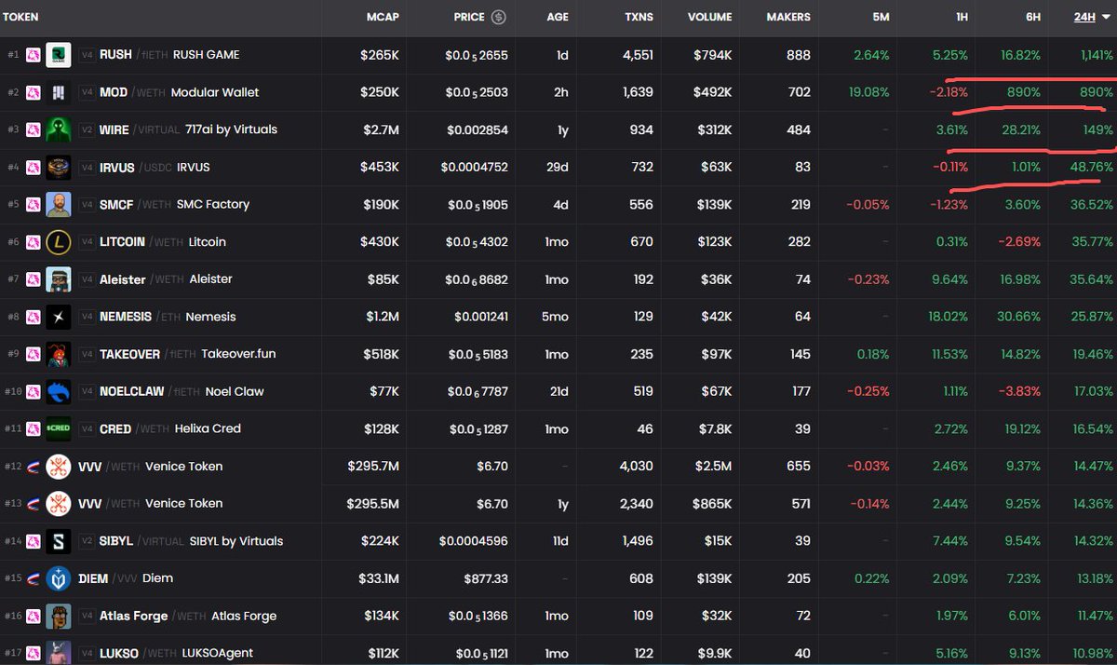Click the 19.08% 5M change for MOD
The height and width of the screenshot is (665, 1117).
(x=868, y=92)
